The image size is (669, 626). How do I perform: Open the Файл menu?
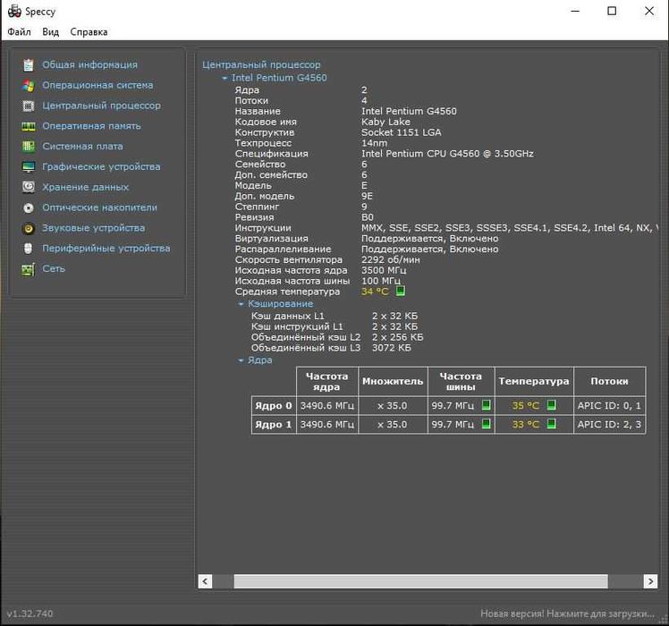pos(19,32)
